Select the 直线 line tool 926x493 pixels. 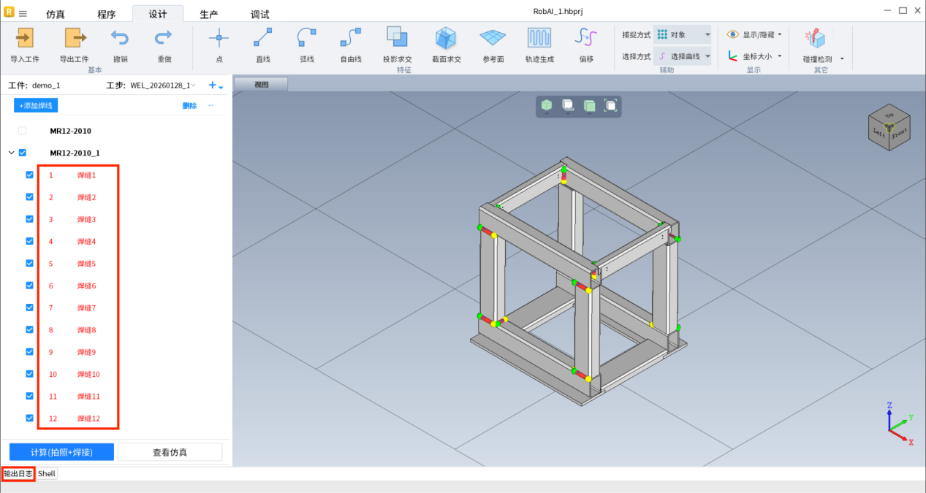click(x=263, y=38)
